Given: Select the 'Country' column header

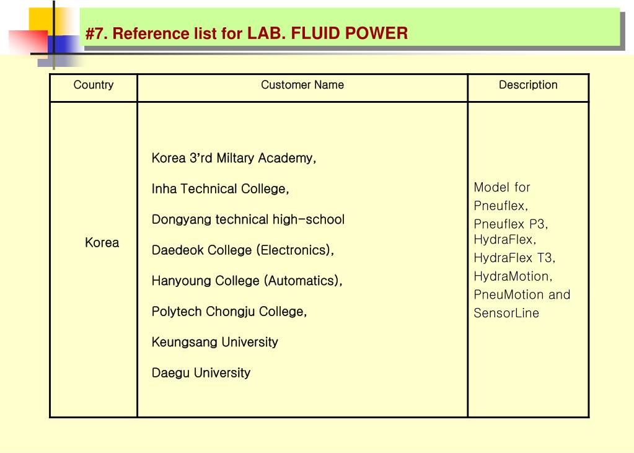Looking at the screenshot, I should click(94, 85).
